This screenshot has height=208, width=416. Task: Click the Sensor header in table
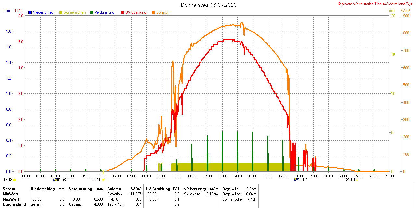pyautogui.click(x=9, y=189)
